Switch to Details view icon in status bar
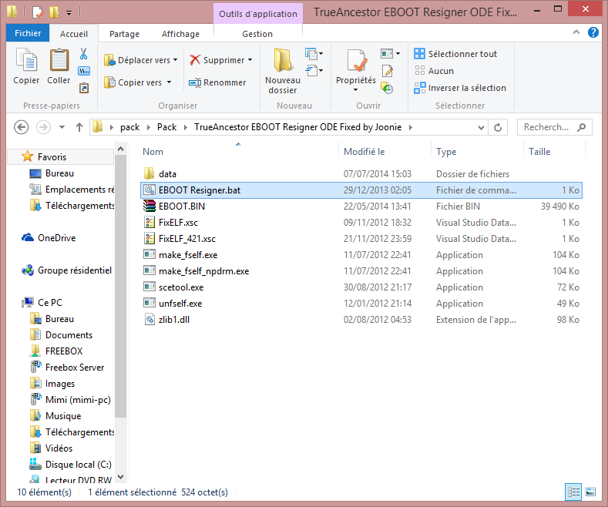The image size is (608, 507). click(x=573, y=492)
